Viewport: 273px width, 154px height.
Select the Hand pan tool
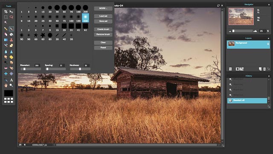coord(6,86)
